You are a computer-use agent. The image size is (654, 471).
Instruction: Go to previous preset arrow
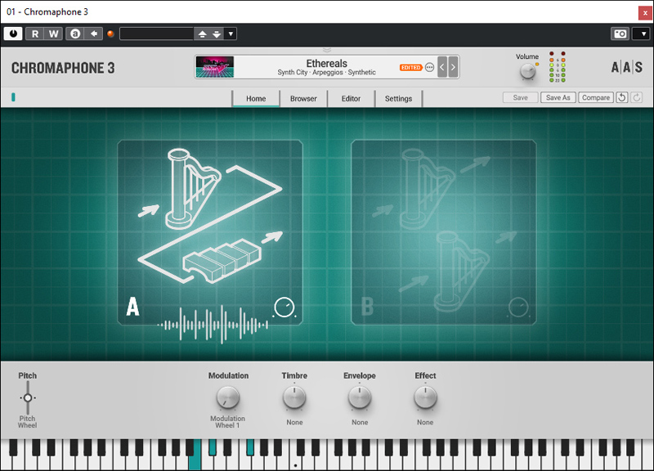click(x=442, y=67)
